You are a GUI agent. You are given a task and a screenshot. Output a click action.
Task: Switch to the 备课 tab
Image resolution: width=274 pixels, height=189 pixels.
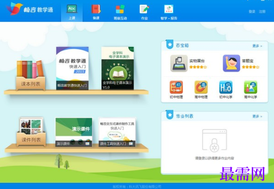(x=96, y=12)
